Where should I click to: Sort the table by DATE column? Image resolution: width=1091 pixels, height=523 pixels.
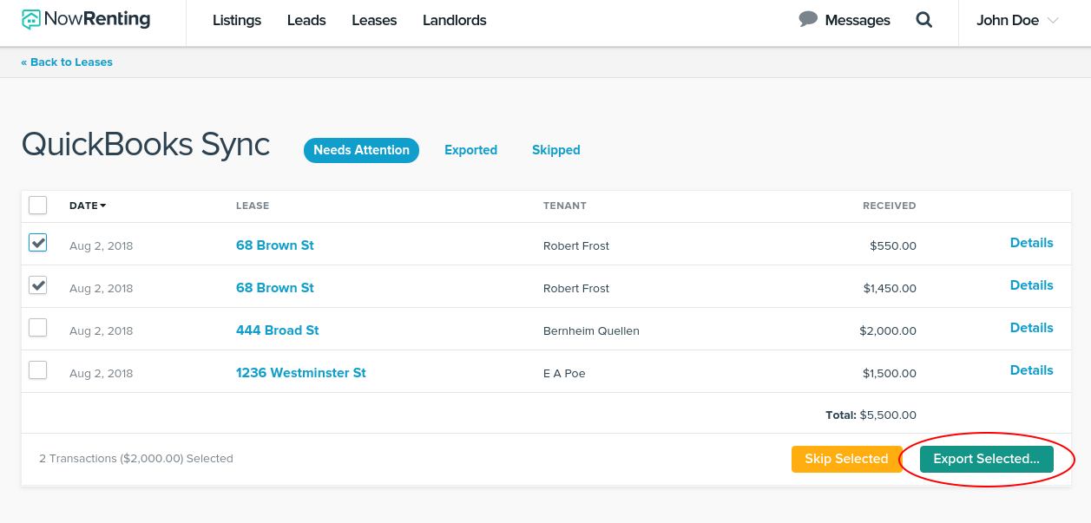(x=88, y=206)
